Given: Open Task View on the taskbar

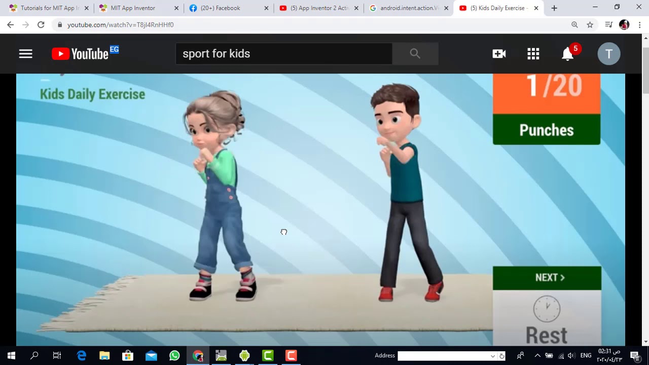Looking at the screenshot, I should pyautogui.click(x=57, y=355).
